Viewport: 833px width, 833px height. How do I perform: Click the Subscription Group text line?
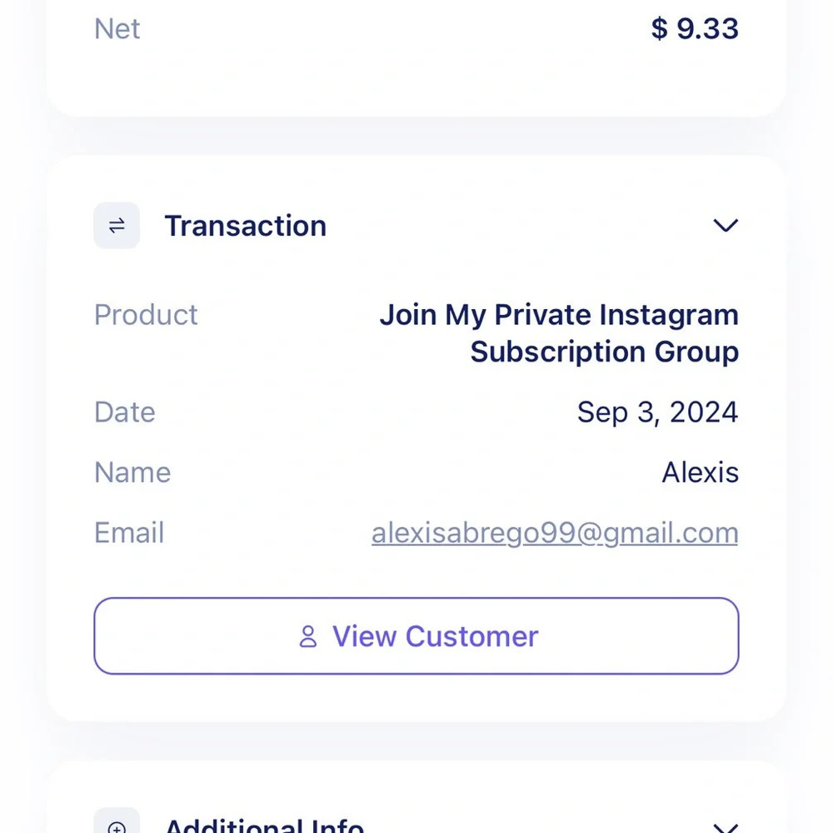(605, 352)
